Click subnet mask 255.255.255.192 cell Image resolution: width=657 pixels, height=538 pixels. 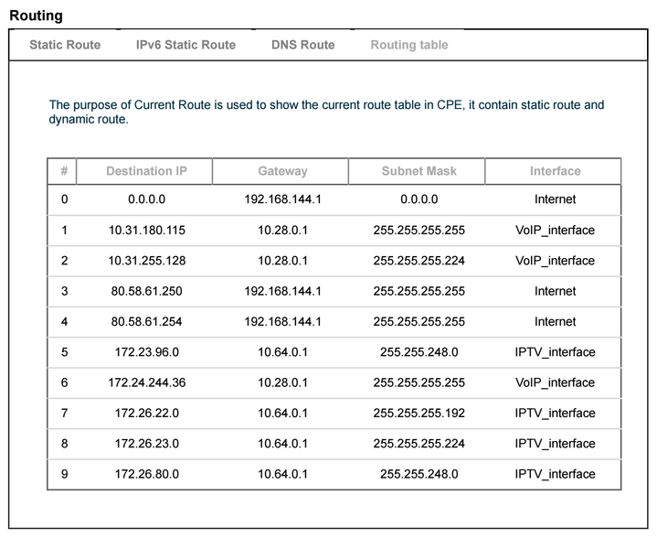coord(419,414)
